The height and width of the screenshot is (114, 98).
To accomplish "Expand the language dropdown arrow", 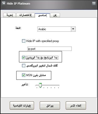I will 73,29.
